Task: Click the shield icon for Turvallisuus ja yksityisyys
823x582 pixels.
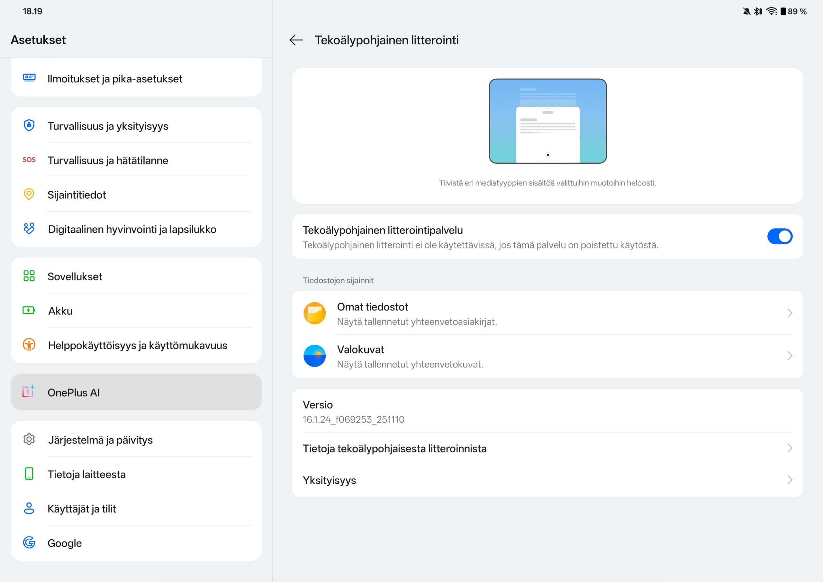Action: (x=29, y=125)
